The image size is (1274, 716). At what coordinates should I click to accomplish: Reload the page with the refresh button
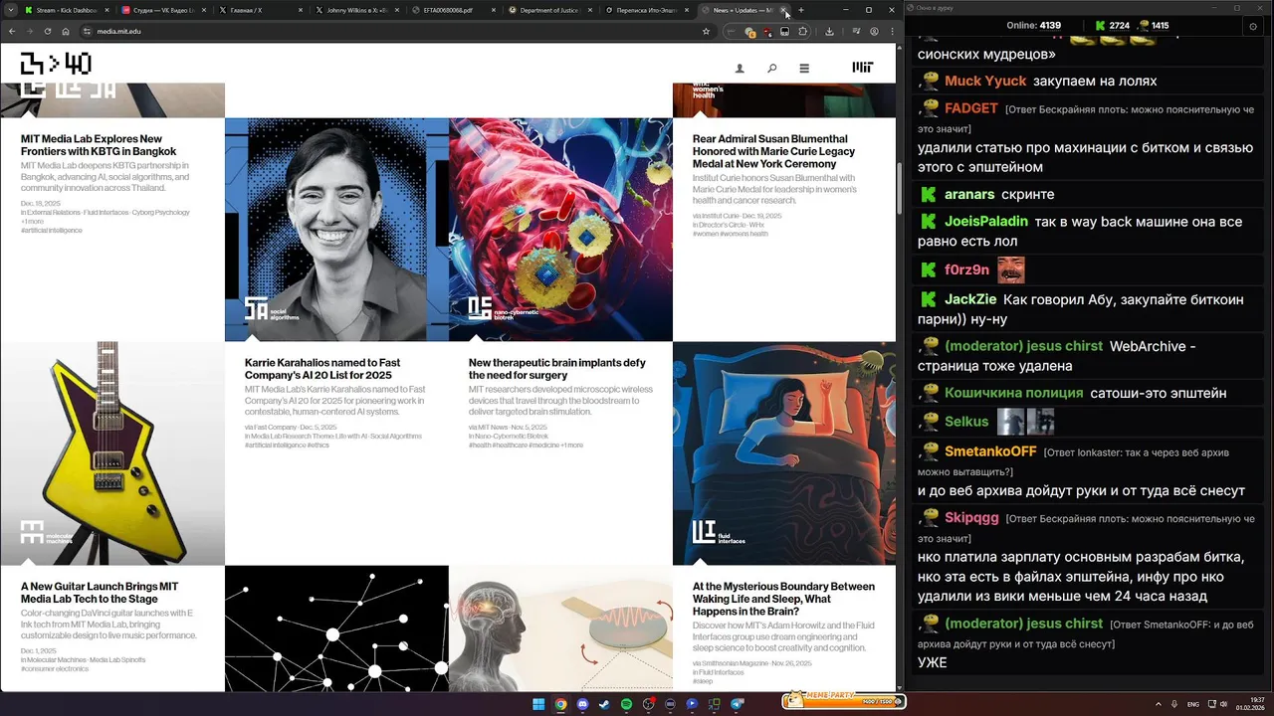click(x=47, y=31)
